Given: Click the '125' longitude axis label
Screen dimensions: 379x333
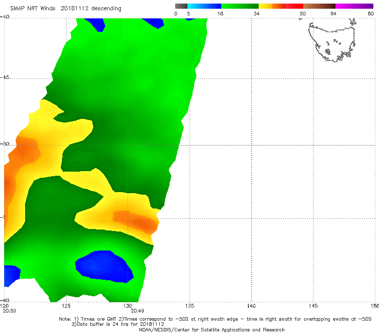Looking at the screenshot, I should pos(66,306).
